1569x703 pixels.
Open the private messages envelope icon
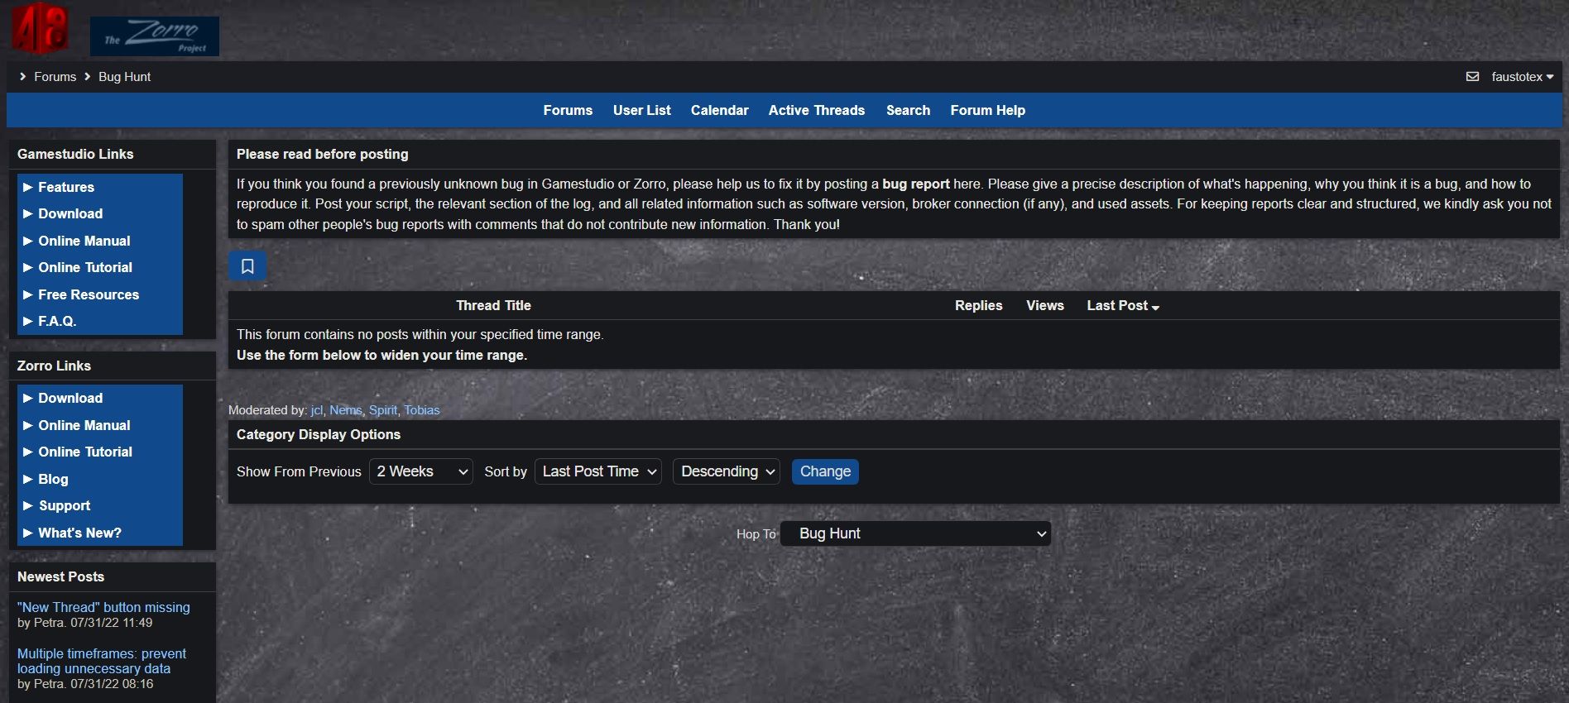coord(1472,77)
